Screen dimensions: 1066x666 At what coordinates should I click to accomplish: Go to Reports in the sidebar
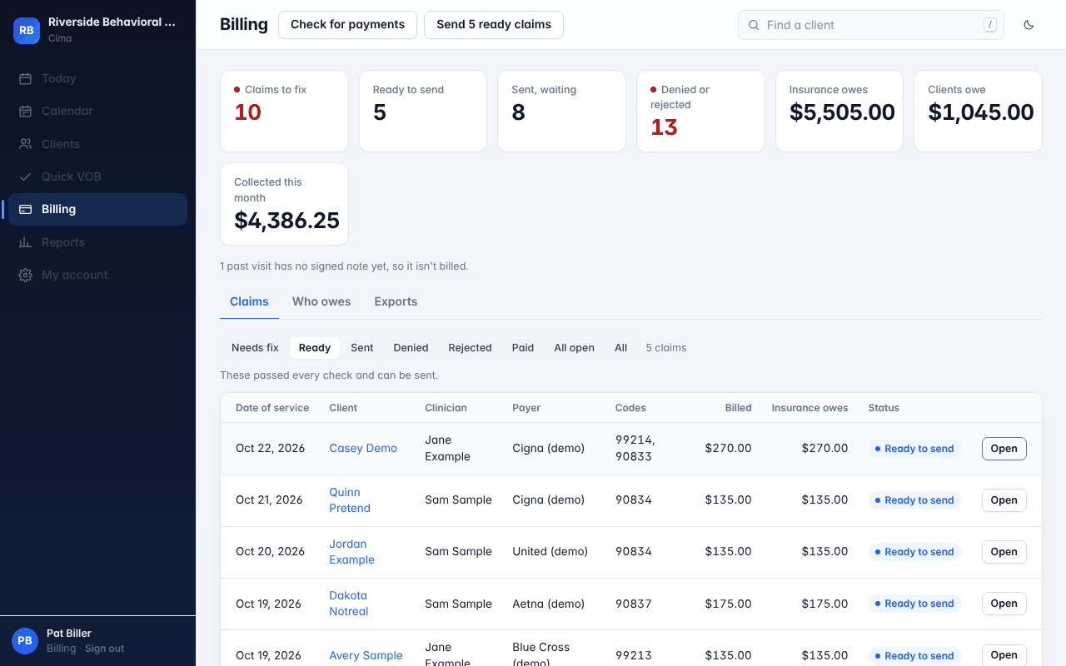(x=97, y=242)
